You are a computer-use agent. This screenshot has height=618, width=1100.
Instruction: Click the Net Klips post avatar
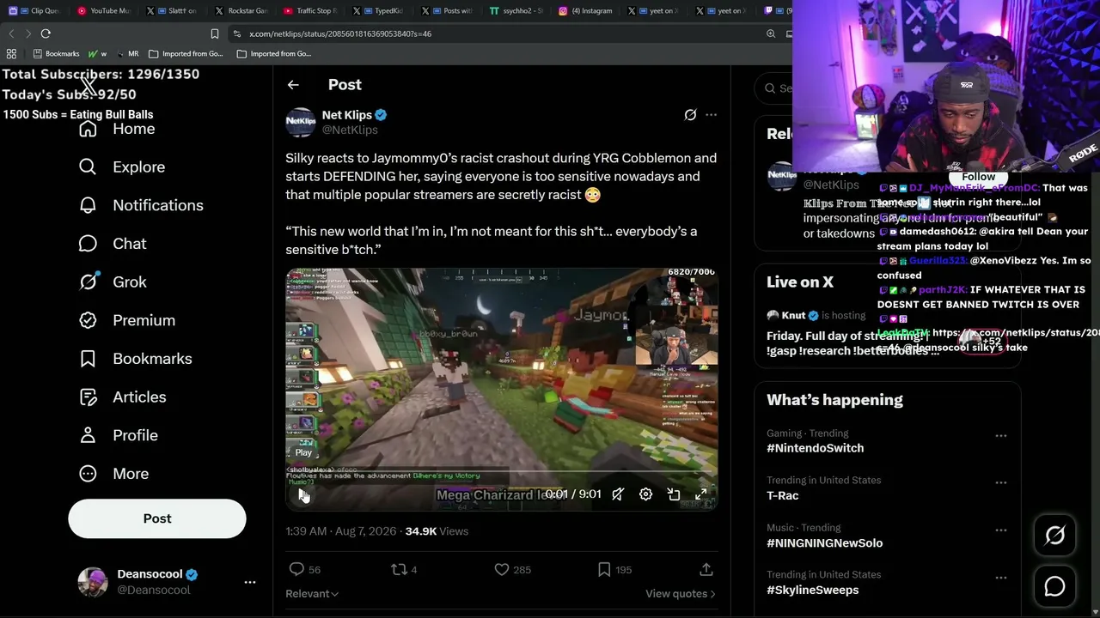pos(301,122)
